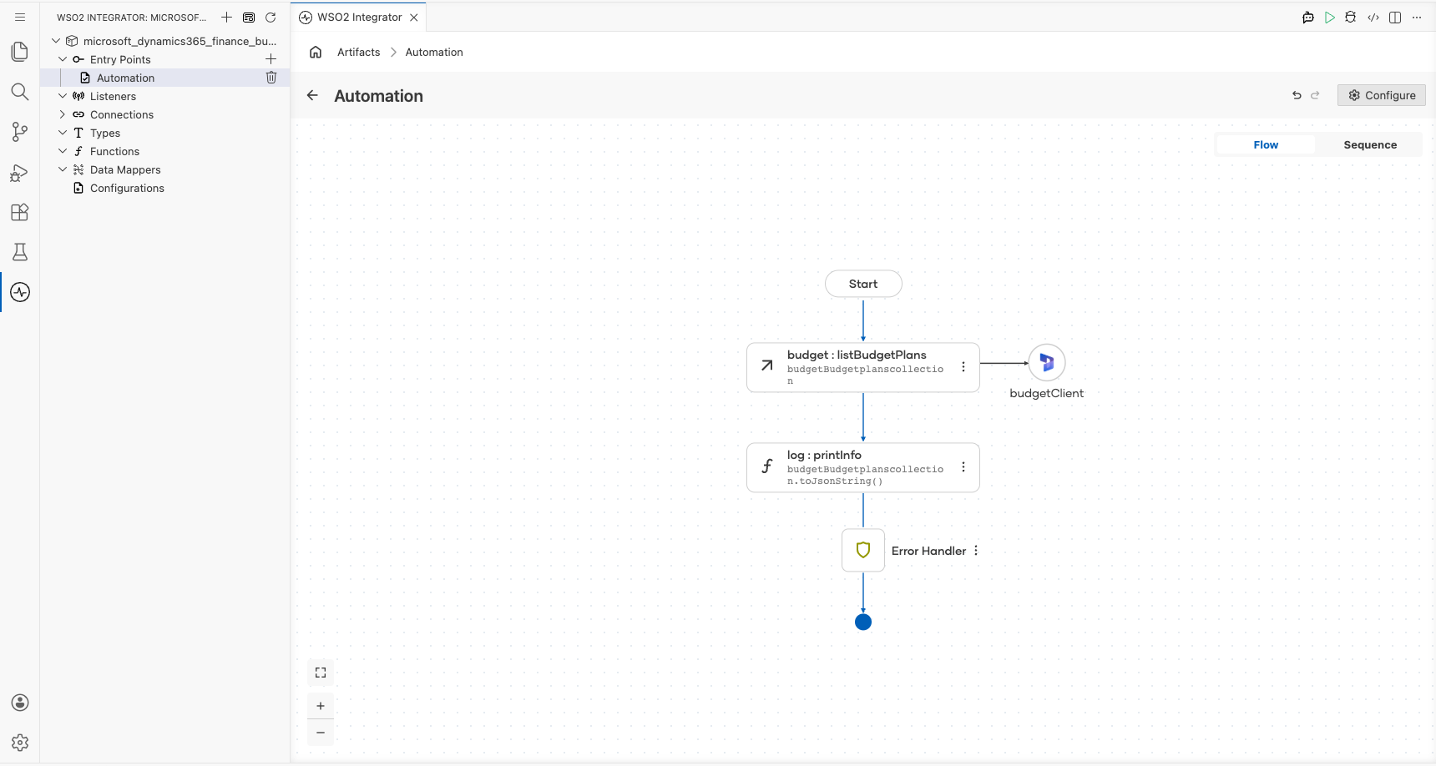Image resolution: width=1436 pixels, height=766 pixels.
Task: Zoom out of the flow diagram
Action: pyautogui.click(x=321, y=733)
